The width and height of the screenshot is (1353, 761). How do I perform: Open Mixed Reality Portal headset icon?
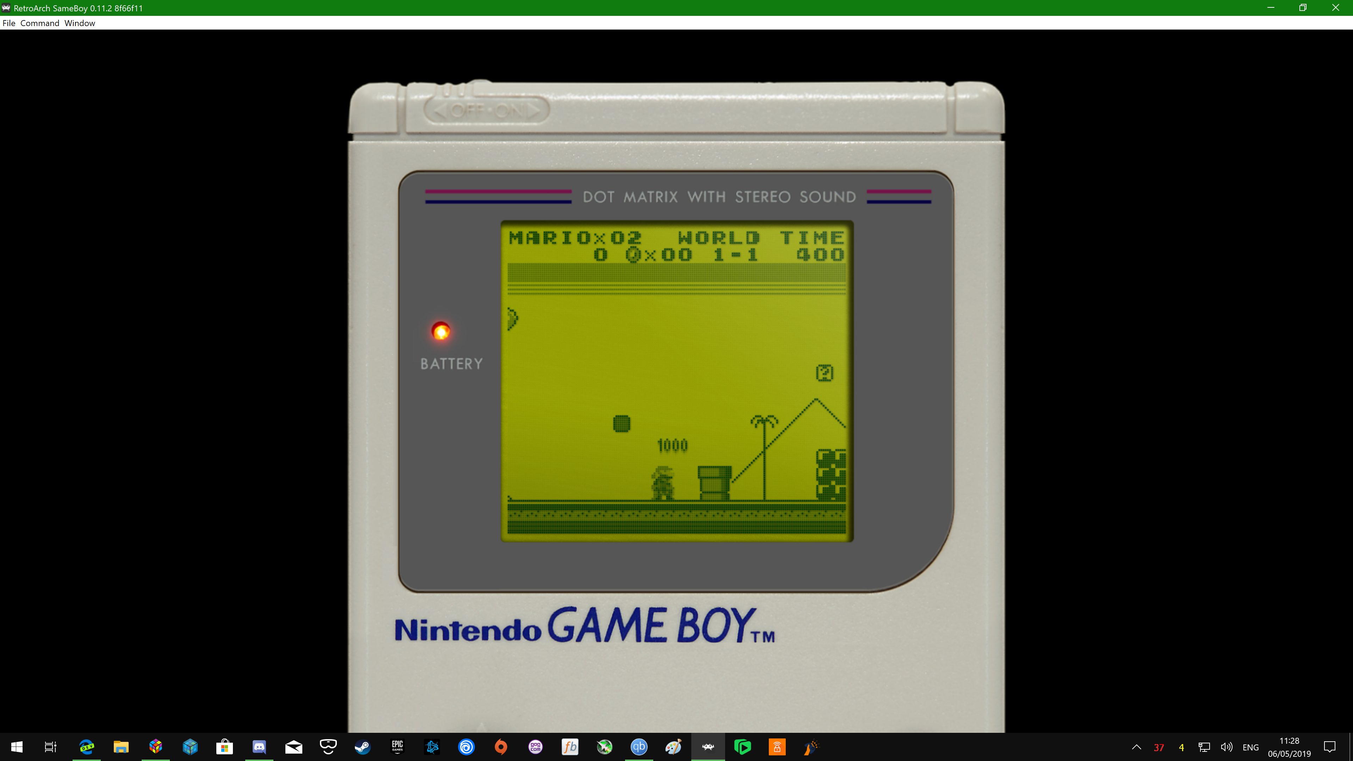tap(328, 747)
